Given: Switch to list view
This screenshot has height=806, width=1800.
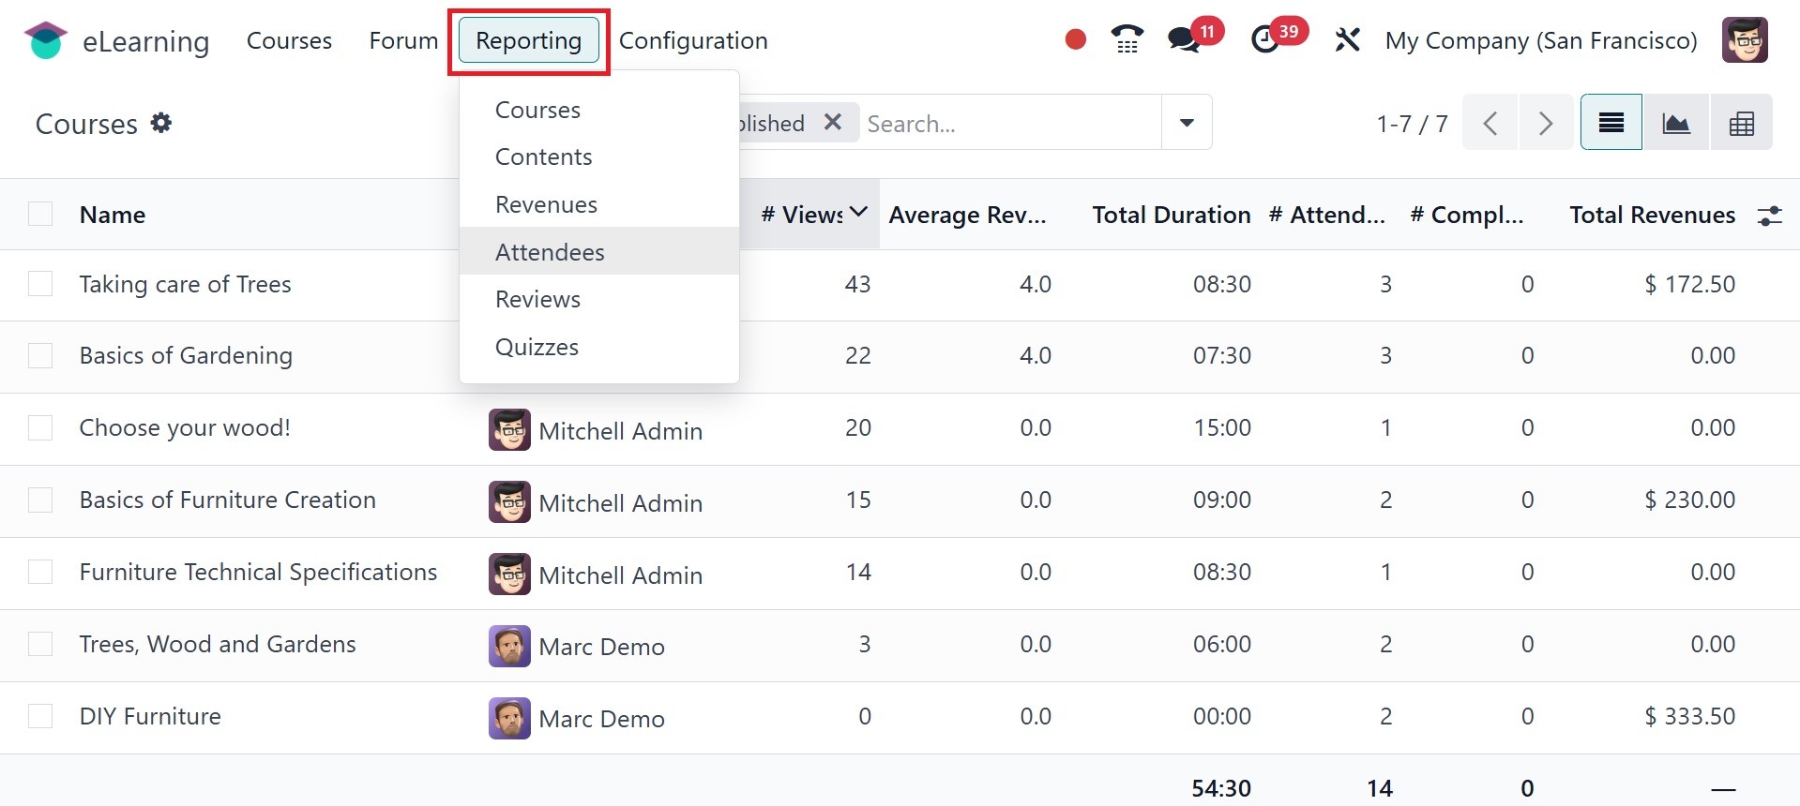Looking at the screenshot, I should click(1611, 123).
